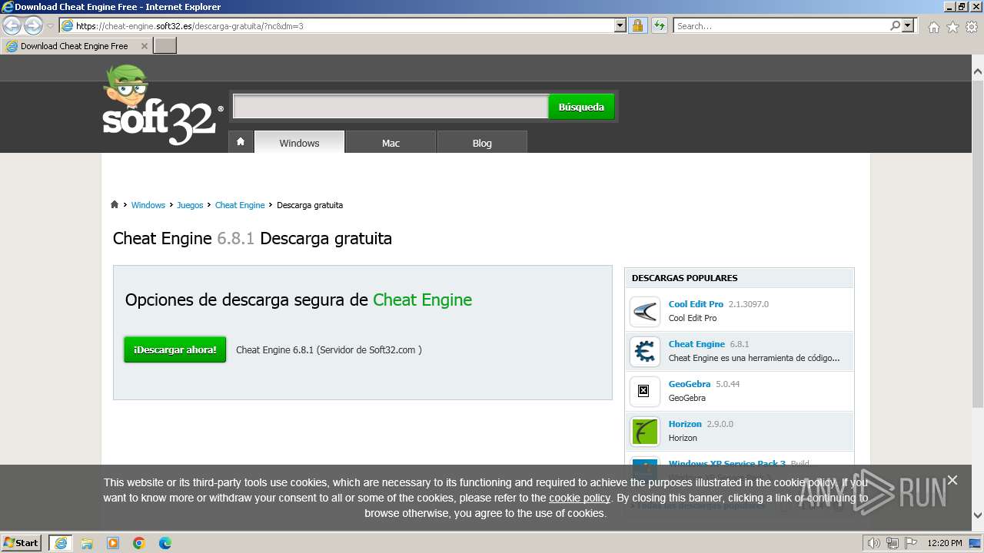Click the GeoGebra icon
This screenshot has width=984, height=553.
click(644, 392)
